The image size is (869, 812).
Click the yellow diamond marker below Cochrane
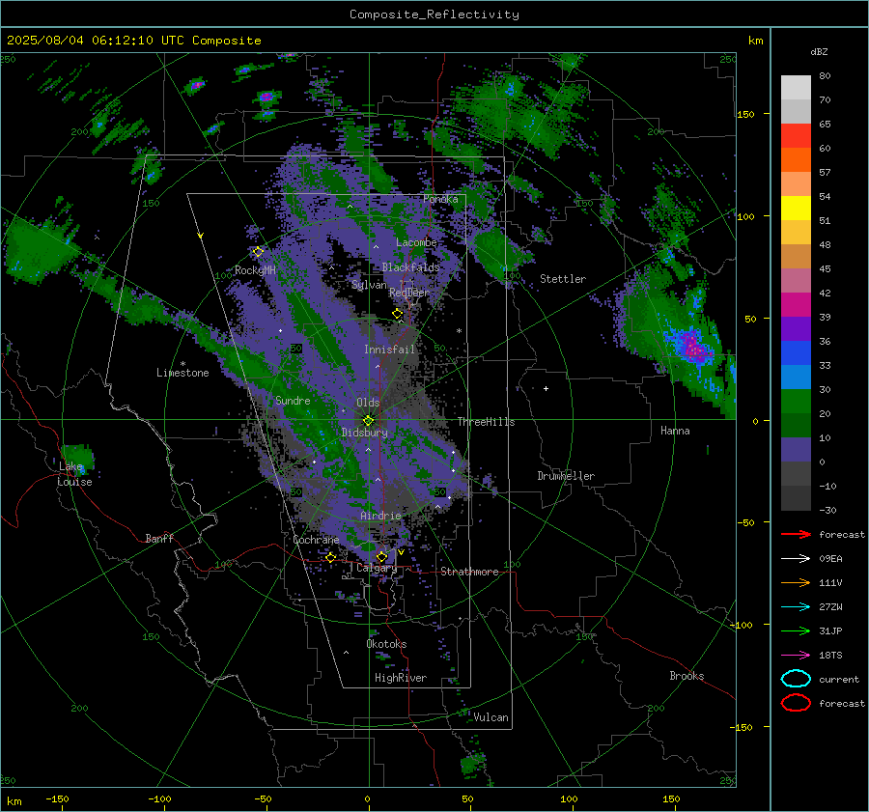pos(330,557)
